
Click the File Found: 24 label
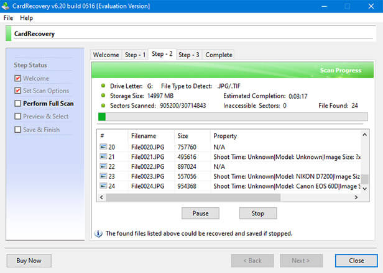[x=338, y=105]
